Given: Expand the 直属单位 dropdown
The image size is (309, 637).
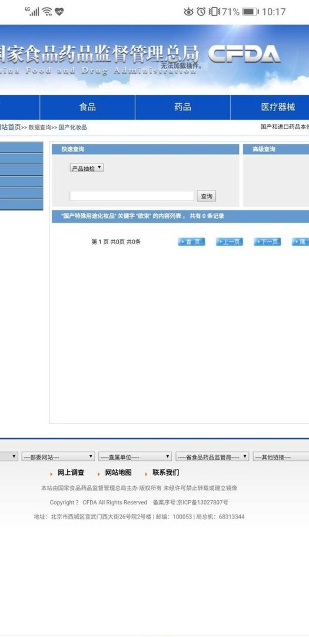Looking at the screenshot, I should [x=135, y=457].
